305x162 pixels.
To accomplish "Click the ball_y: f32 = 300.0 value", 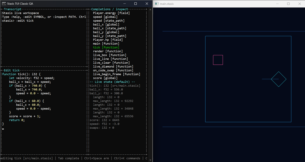I will 106,93.
